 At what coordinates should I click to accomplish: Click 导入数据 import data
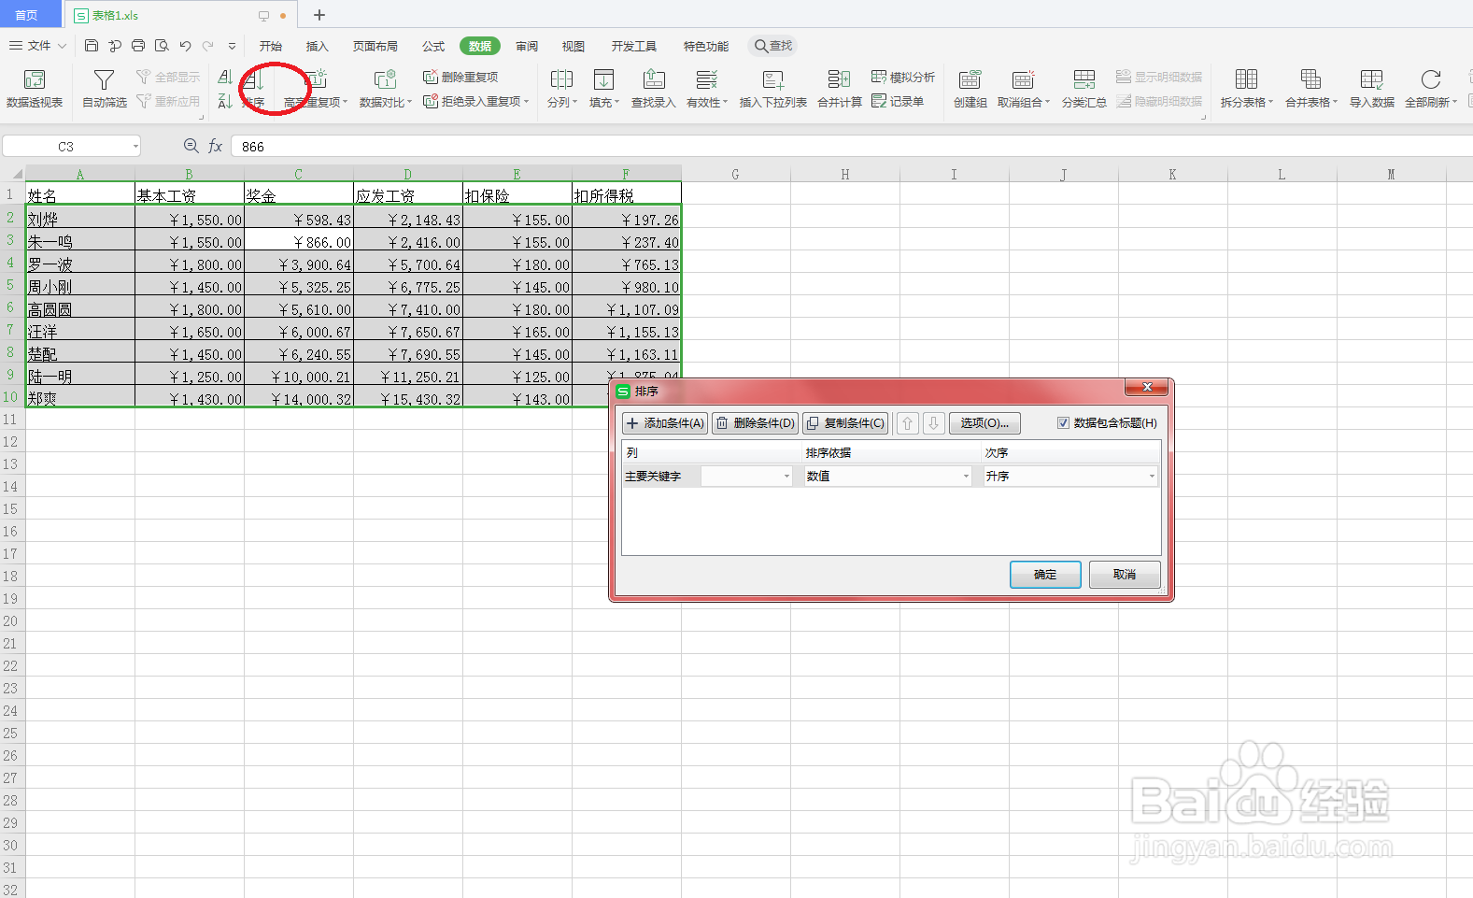[x=1372, y=89]
